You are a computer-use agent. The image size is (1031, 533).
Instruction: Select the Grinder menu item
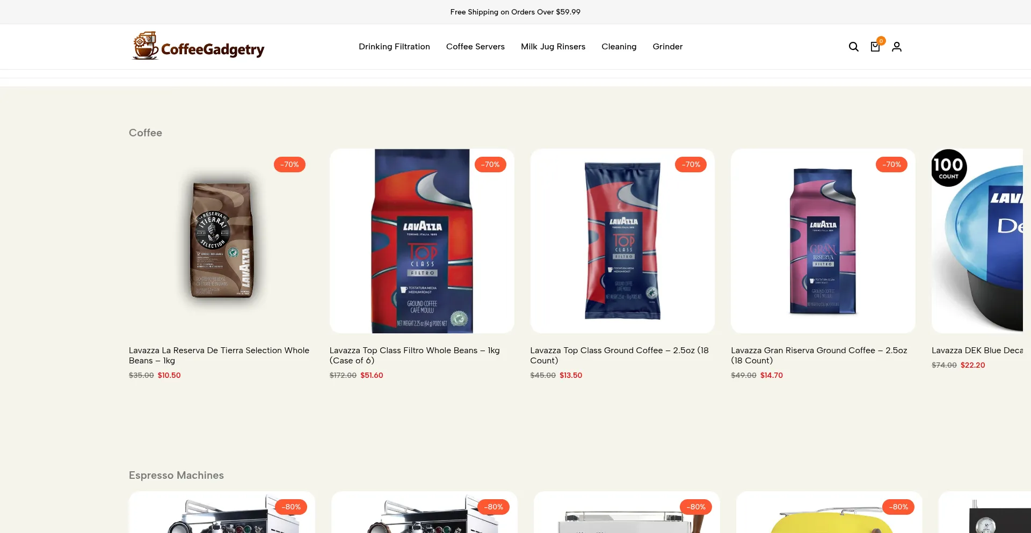point(667,47)
